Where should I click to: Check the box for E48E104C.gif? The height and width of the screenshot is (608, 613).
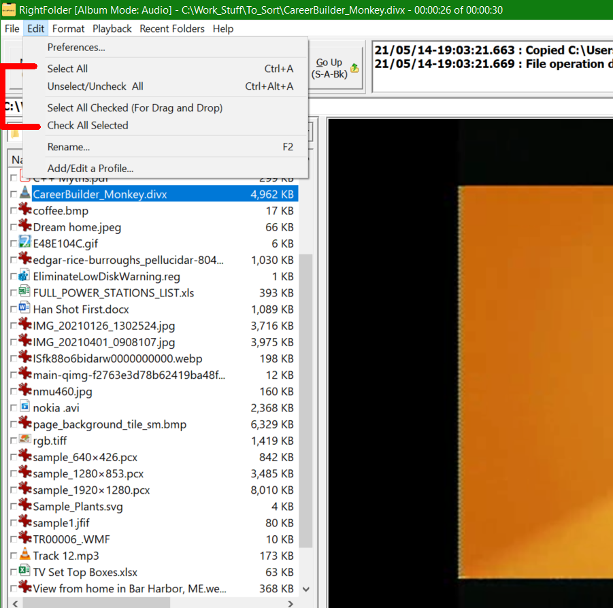tap(14, 243)
